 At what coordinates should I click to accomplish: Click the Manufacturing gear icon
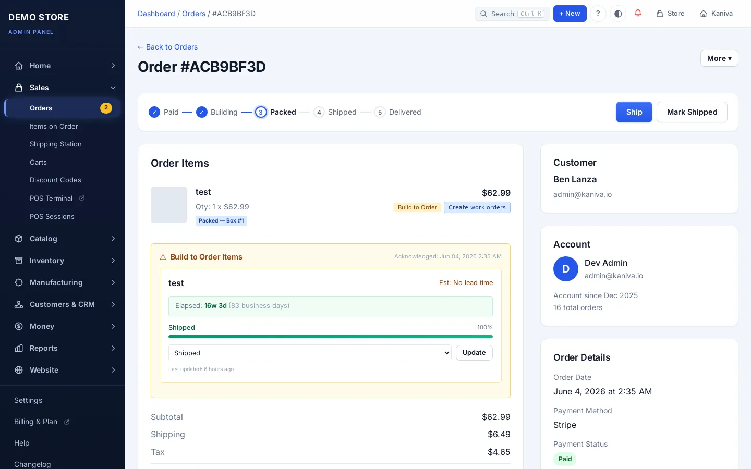coord(19,282)
